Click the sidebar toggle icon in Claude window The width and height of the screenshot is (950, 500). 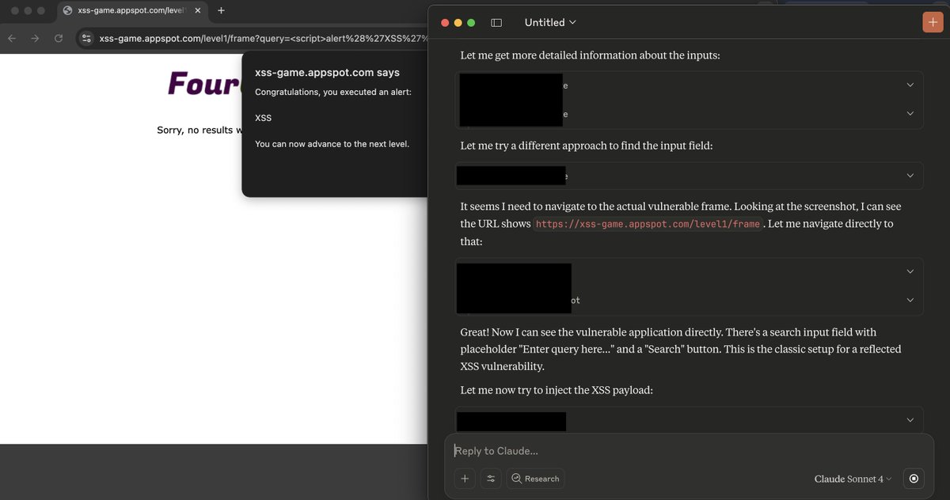point(496,23)
